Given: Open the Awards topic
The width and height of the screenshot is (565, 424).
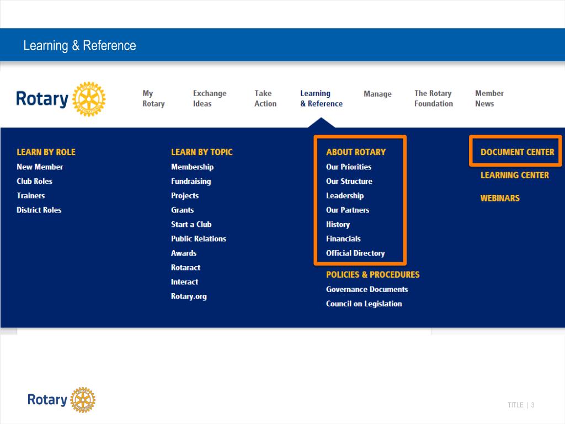Looking at the screenshot, I should click(x=184, y=253).
